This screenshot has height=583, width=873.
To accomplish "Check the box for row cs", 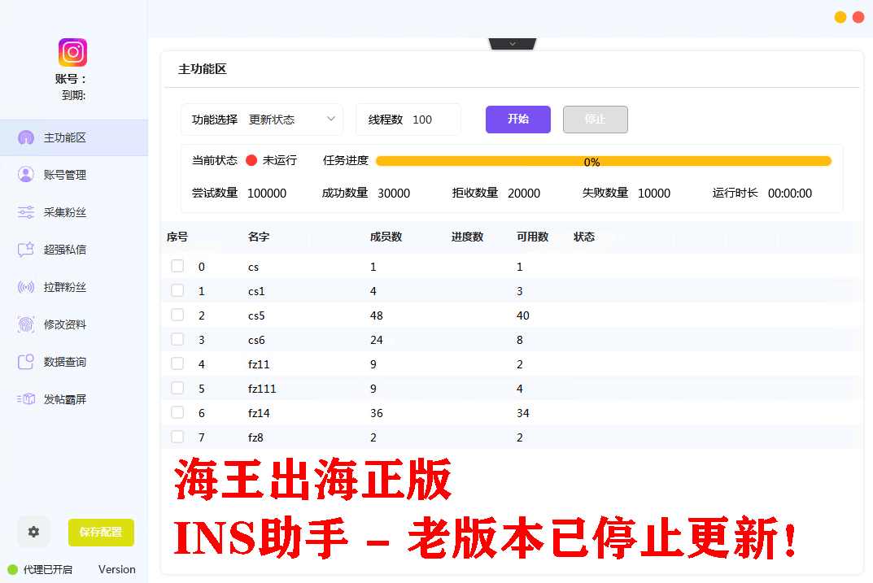I will click(x=177, y=267).
